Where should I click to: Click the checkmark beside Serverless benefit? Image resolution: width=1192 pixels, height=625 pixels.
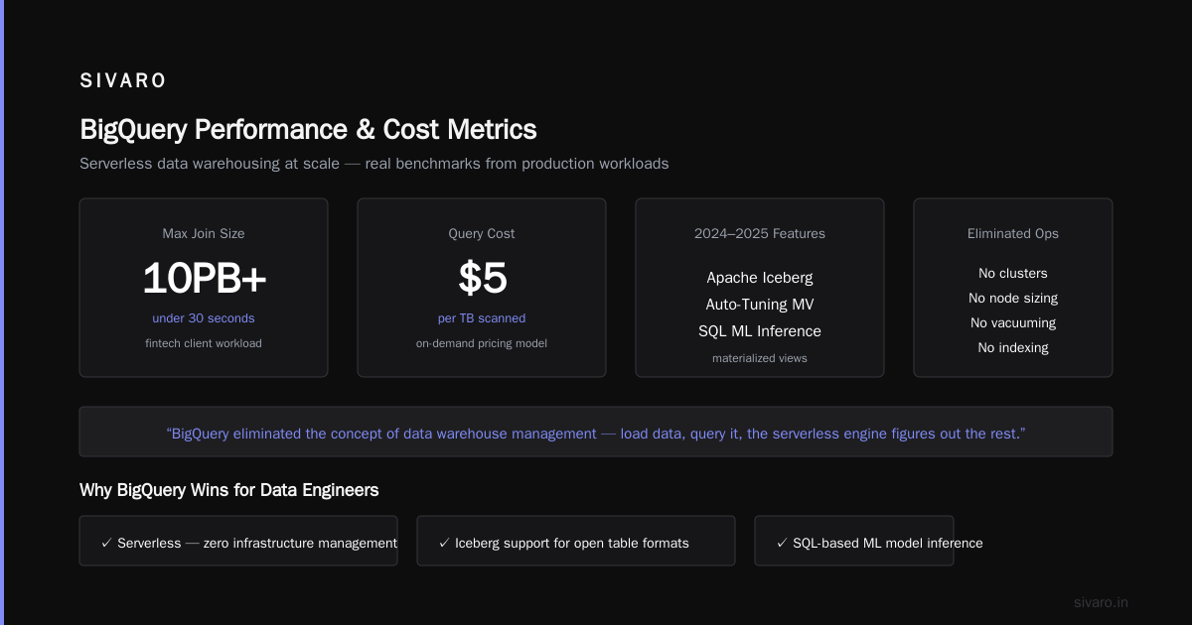pos(106,543)
